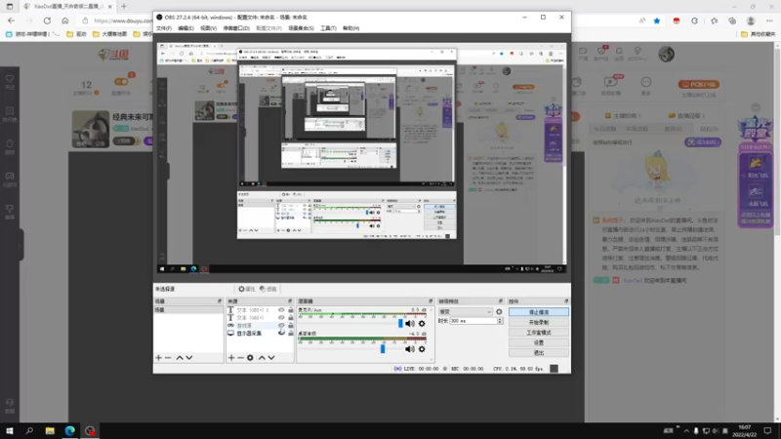Move the scene down with the down arrow
This screenshot has height=439, width=781.
[x=188, y=357]
